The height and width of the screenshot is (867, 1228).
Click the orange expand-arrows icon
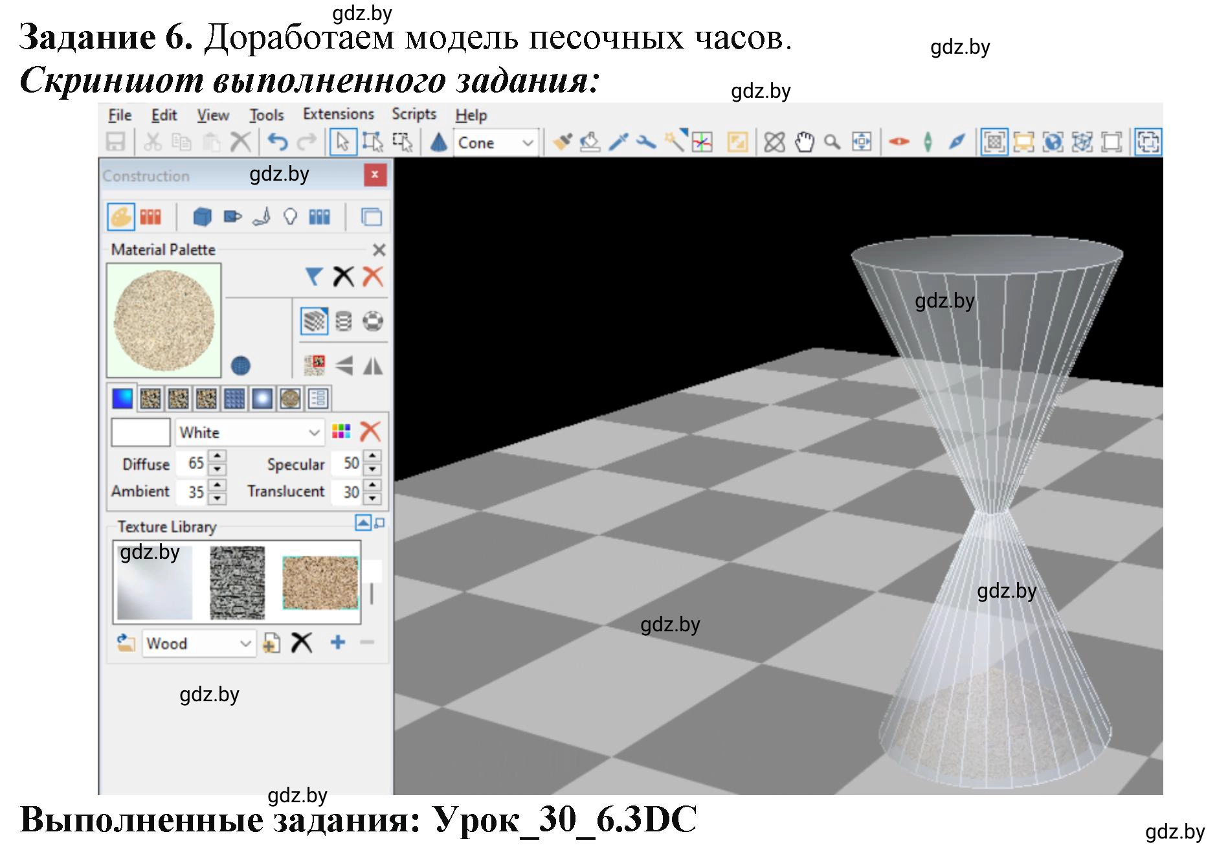click(737, 142)
